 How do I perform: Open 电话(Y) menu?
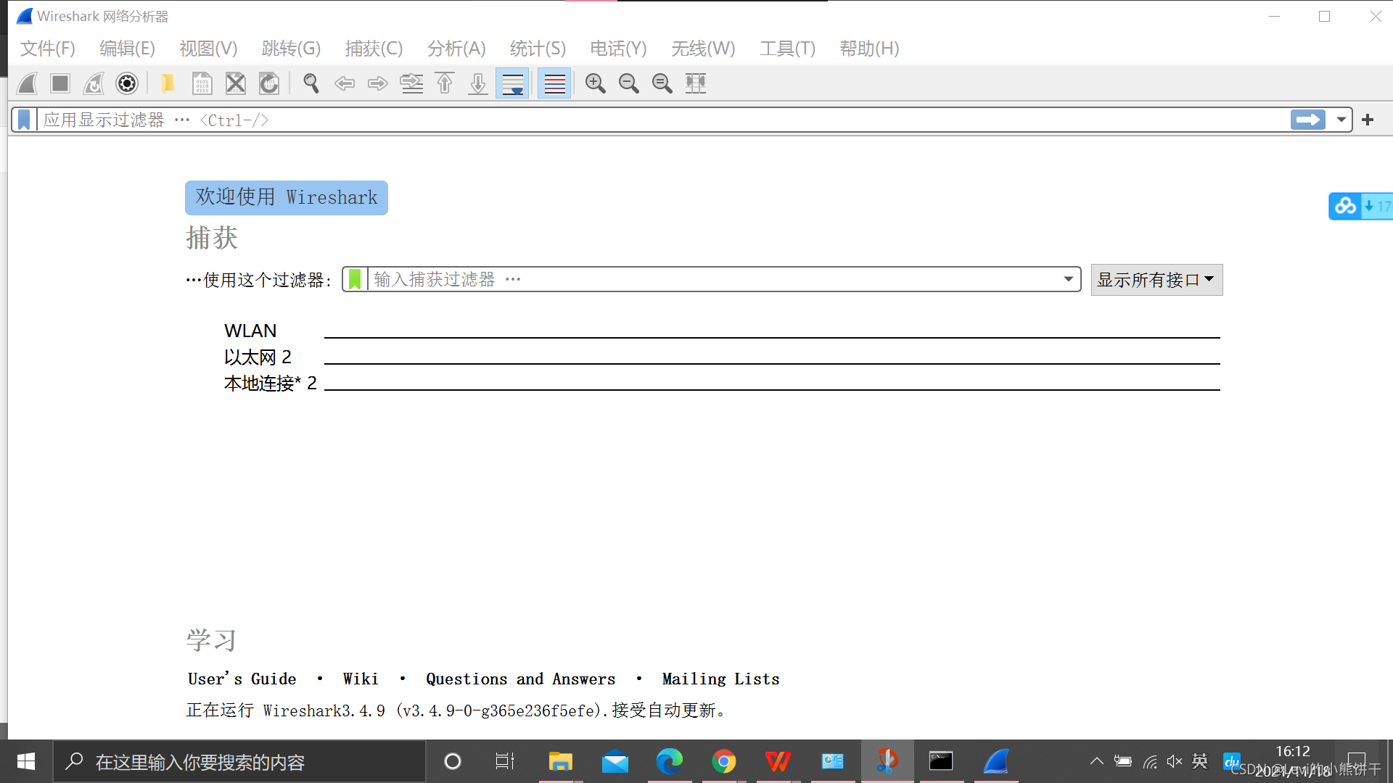click(618, 49)
